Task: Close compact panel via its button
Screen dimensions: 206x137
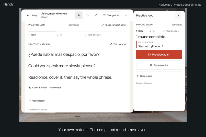Action: tap(114, 25)
